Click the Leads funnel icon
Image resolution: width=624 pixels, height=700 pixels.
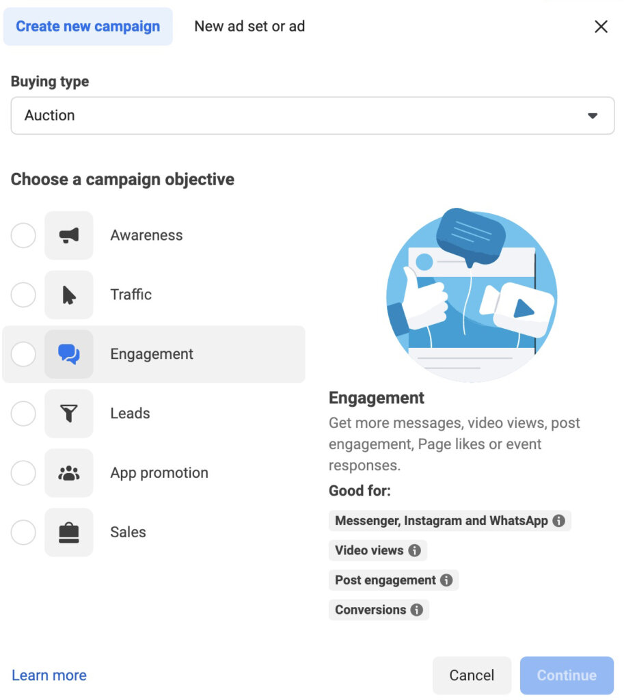[x=68, y=414]
